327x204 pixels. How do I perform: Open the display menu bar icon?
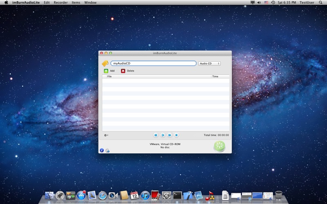tap(253, 2)
